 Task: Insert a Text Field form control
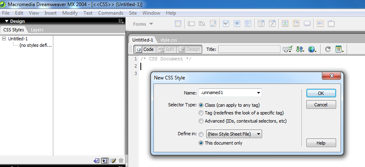click(x=191, y=24)
